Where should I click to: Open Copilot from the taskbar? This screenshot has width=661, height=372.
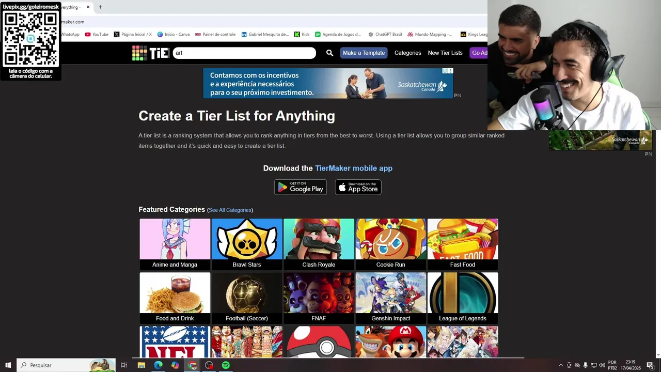click(x=175, y=365)
